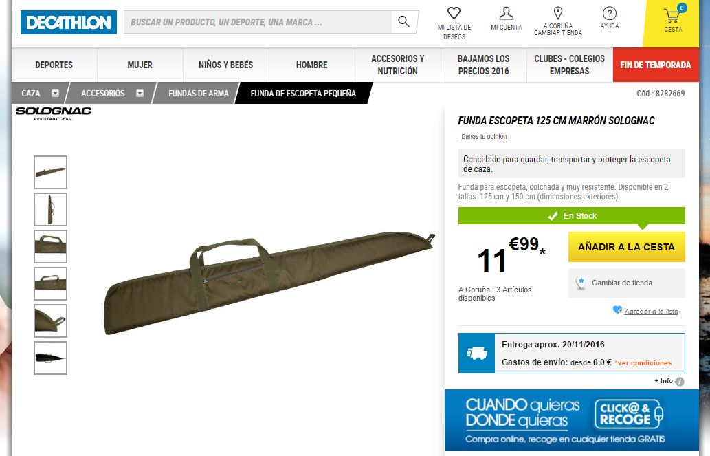This screenshot has width=710, height=456.
Task: Click the Cambiar de tienda button
Action: [626, 283]
